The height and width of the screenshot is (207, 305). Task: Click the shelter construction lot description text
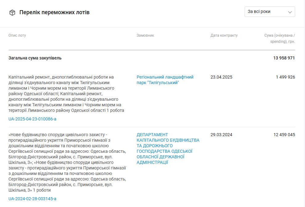click(x=67, y=162)
